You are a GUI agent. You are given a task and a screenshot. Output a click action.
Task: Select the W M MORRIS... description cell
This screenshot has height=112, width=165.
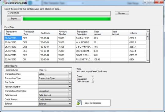coord(84,42)
